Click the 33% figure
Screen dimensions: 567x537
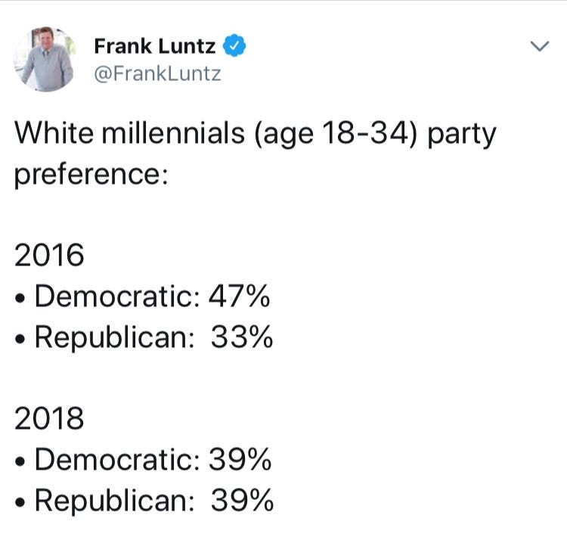click(x=242, y=337)
